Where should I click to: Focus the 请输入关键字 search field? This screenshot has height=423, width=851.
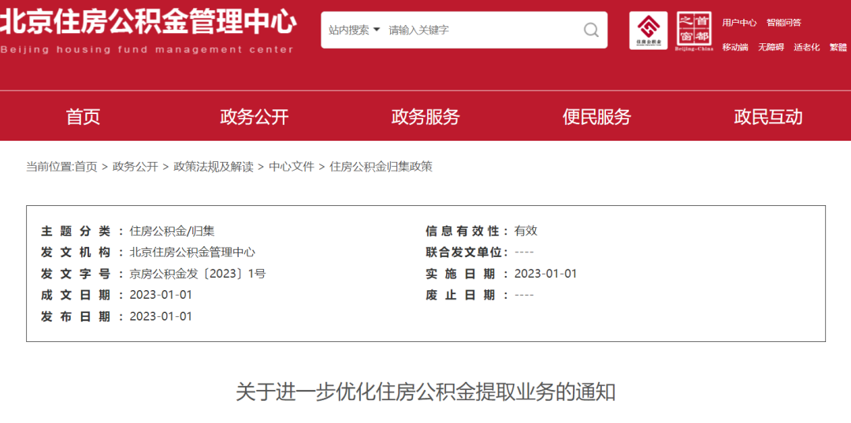click(x=483, y=30)
